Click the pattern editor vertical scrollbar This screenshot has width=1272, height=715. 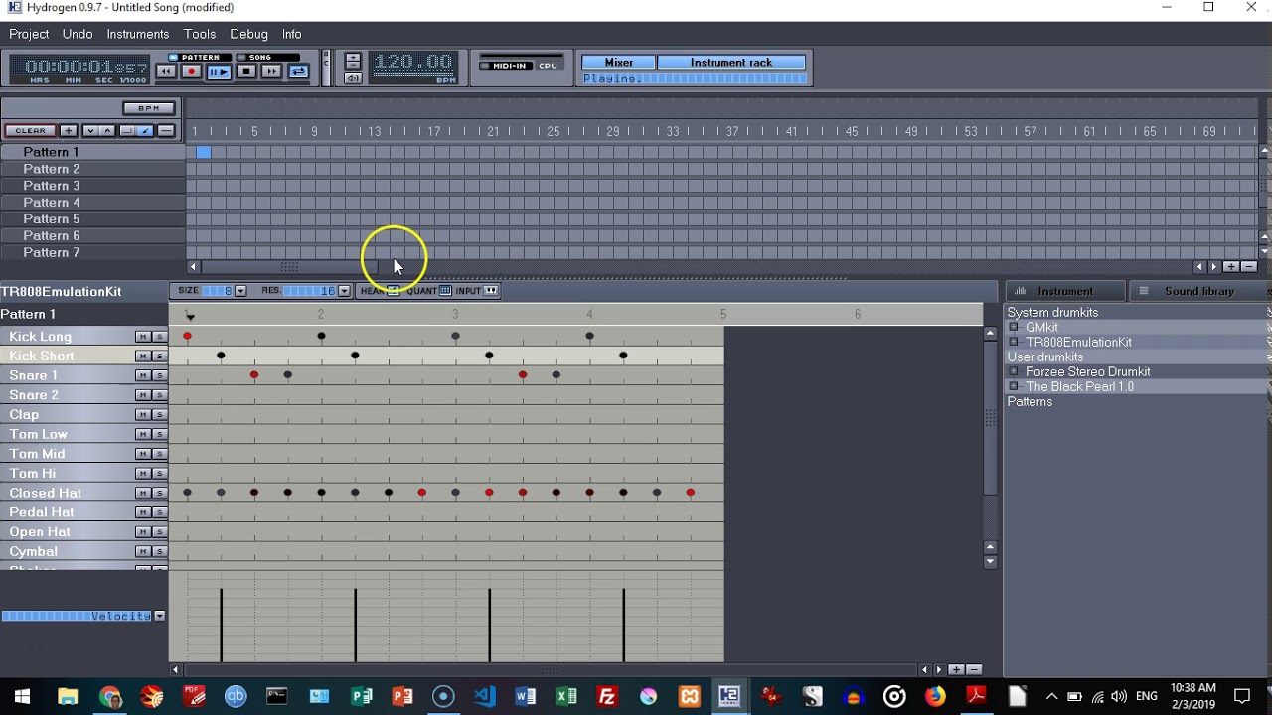pyautogui.click(x=990, y=419)
